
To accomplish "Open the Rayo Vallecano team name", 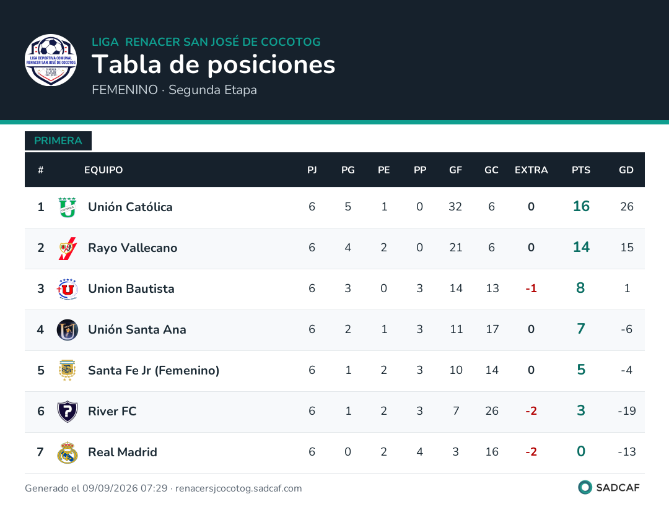I will tap(133, 248).
